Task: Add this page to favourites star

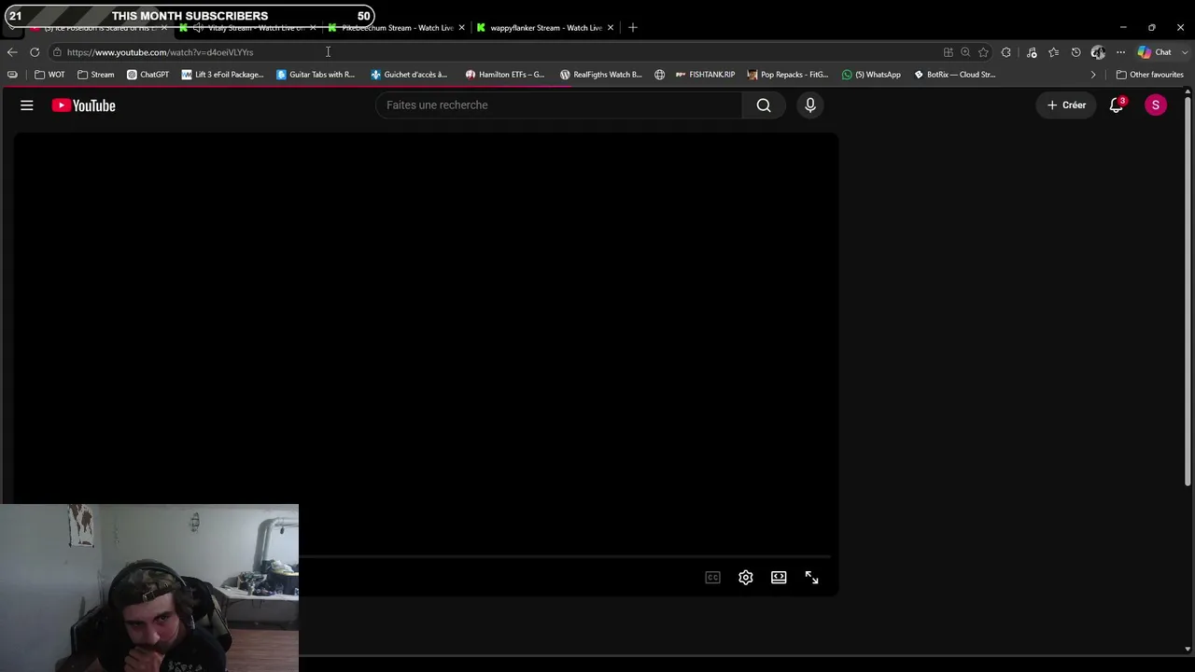Action: click(x=983, y=52)
